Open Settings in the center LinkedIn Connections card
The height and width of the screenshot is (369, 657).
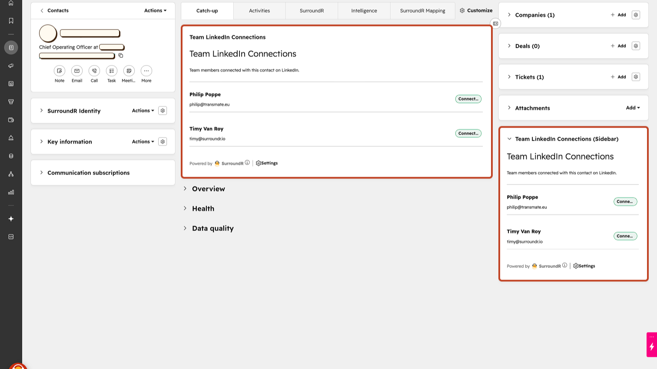pos(267,163)
